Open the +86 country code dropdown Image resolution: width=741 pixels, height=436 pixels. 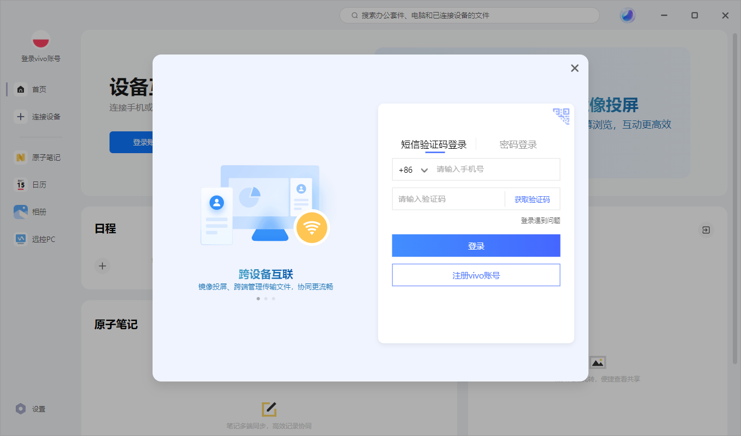pyautogui.click(x=413, y=169)
